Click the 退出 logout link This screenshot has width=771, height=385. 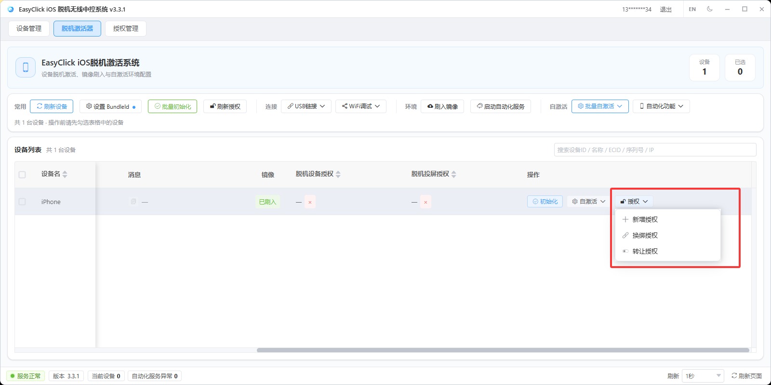click(x=665, y=10)
